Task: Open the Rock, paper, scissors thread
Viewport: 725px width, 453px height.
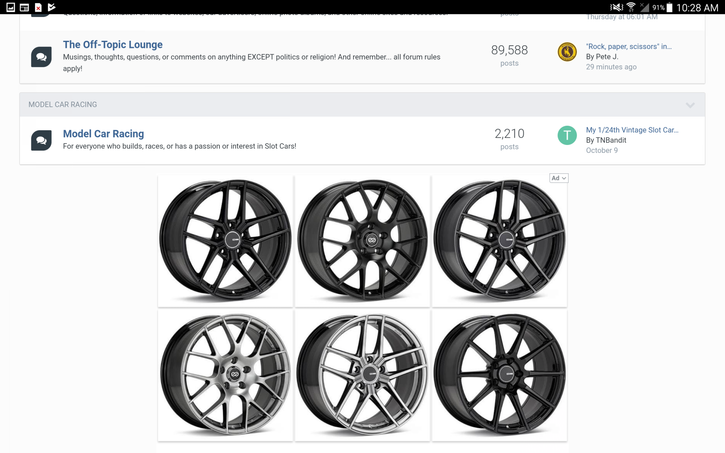Action: point(629,46)
